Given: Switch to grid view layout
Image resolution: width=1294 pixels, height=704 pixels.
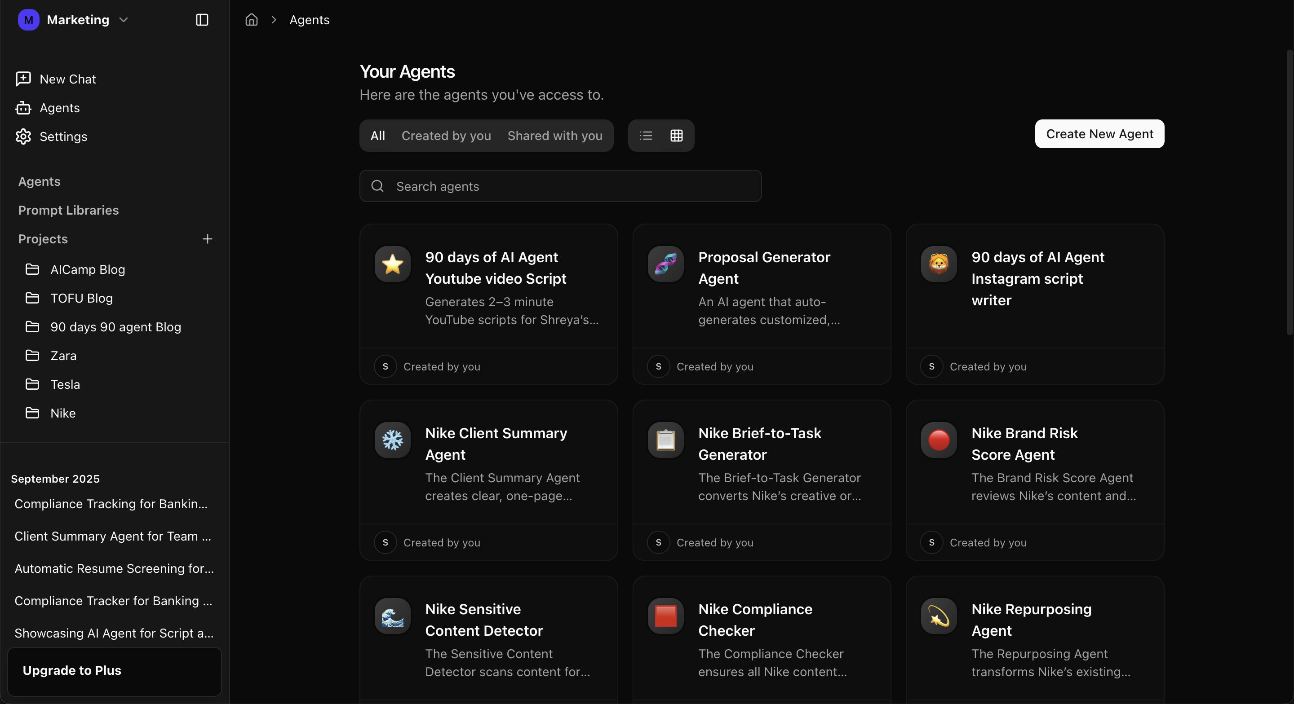Looking at the screenshot, I should click(676, 136).
